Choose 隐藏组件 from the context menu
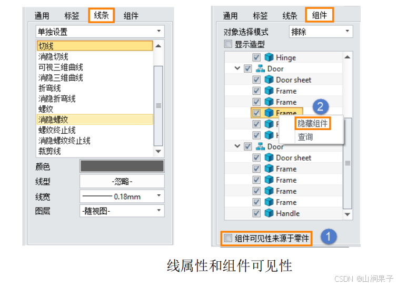Viewport: 397px width, 286px height. [x=312, y=123]
